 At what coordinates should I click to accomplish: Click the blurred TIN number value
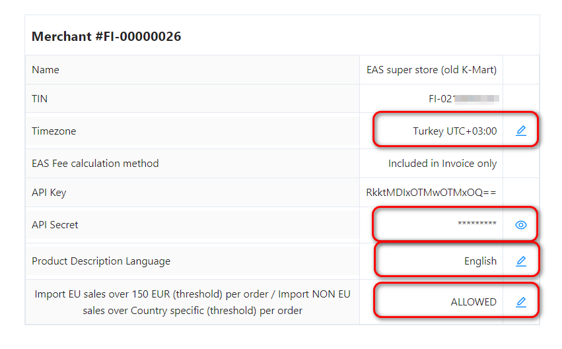pyautogui.click(x=464, y=99)
